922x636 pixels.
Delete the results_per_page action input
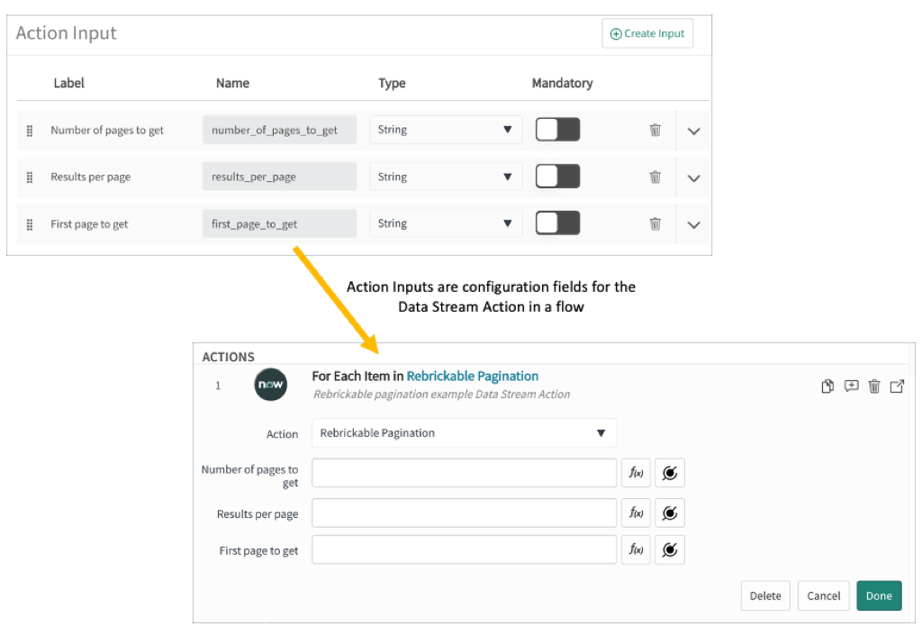tap(655, 177)
